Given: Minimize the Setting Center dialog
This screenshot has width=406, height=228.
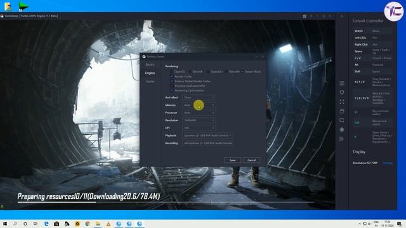Looking at the screenshot, I should [x=256, y=56].
